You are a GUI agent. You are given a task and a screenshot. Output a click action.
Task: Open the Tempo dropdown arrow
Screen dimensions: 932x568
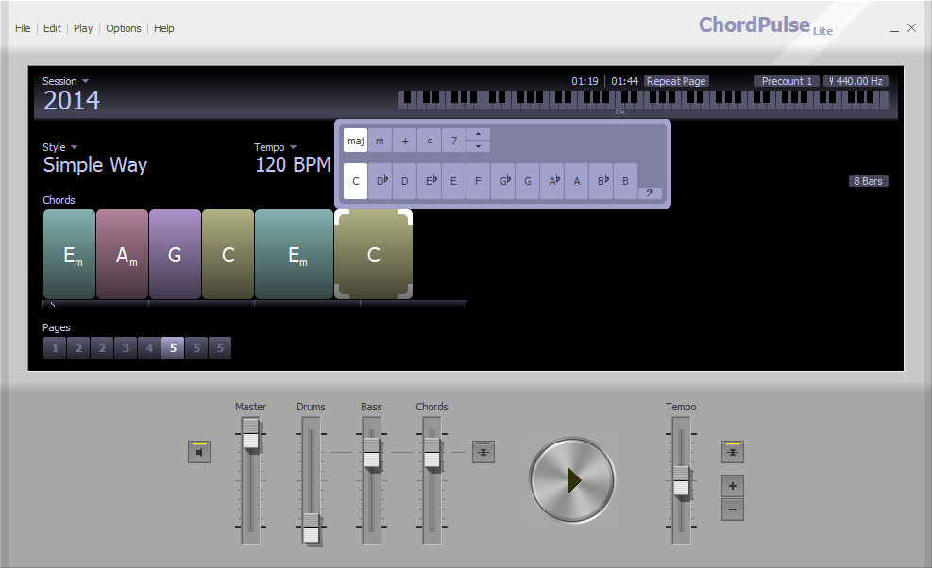pyautogui.click(x=293, y=147)
